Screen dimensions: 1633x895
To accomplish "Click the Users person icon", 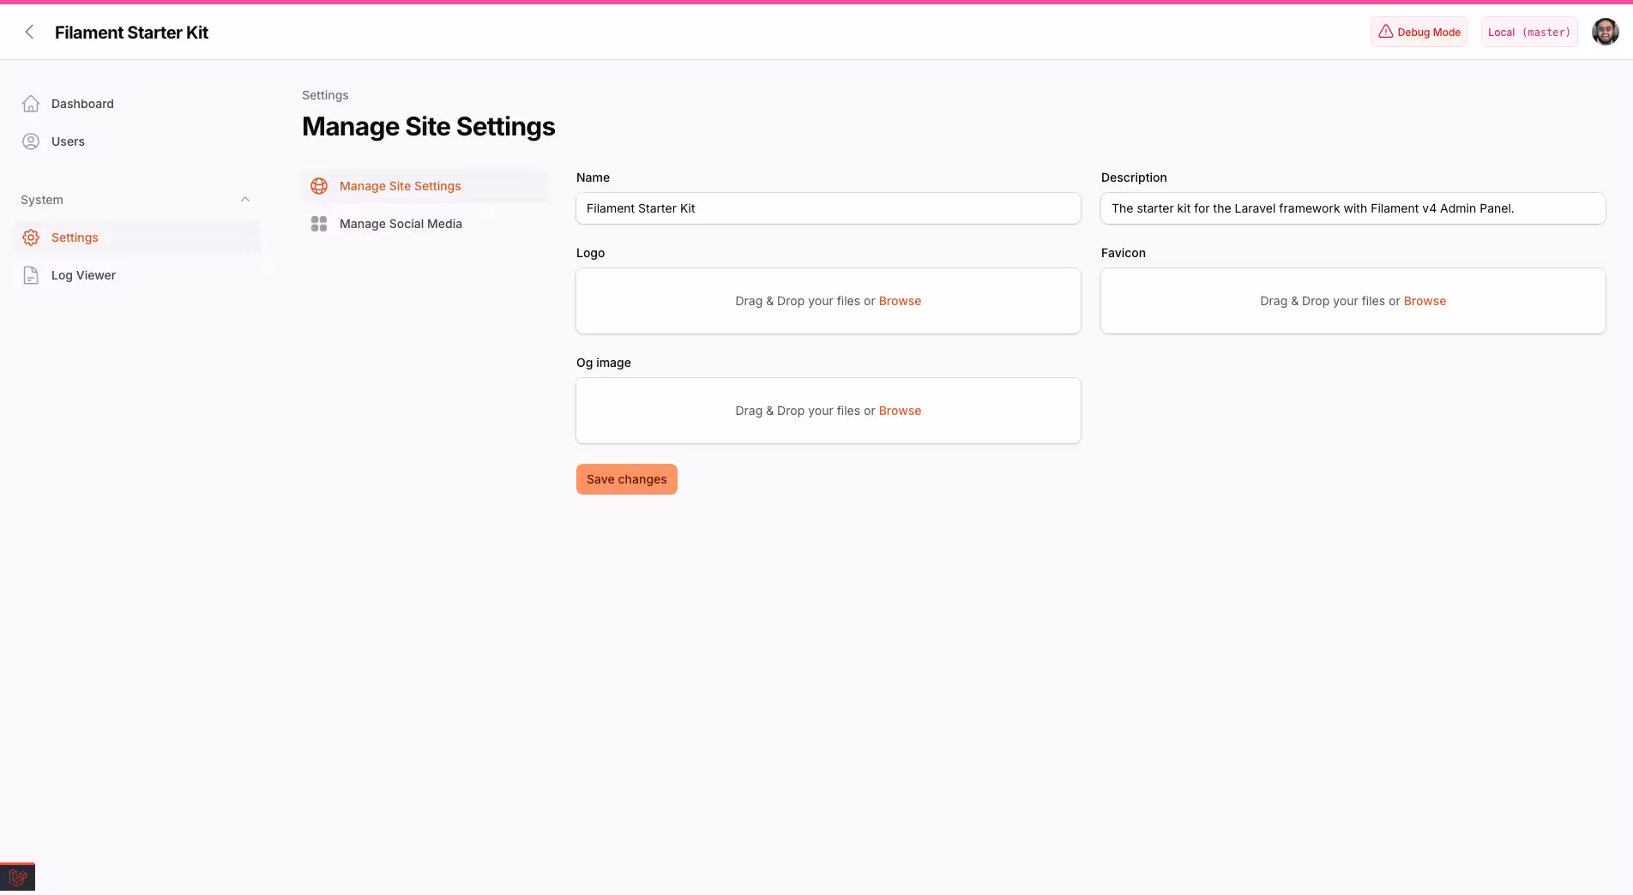I will click(31, 141).
